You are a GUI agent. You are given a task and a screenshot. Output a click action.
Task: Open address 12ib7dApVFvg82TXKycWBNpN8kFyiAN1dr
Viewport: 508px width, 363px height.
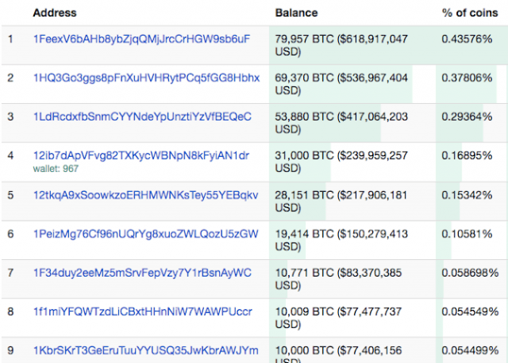(x=141, y=155)
